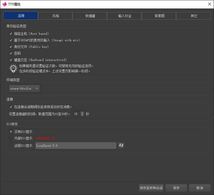
Task: Open the 快捷键 tab
Action: (x=90, y=16)
